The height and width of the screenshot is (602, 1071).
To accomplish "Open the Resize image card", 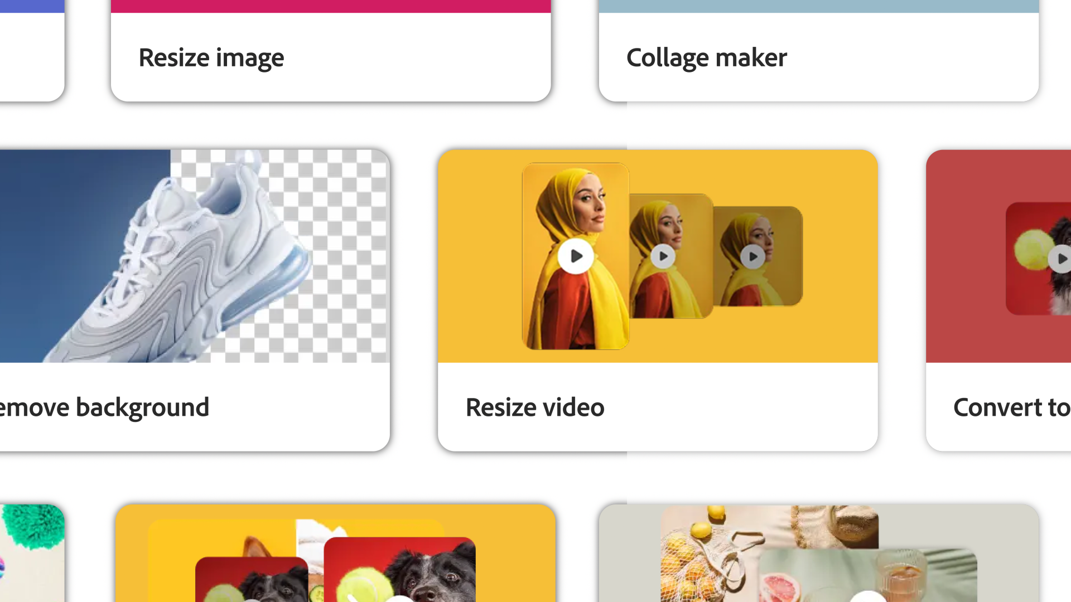I will (x=331, y=51).
